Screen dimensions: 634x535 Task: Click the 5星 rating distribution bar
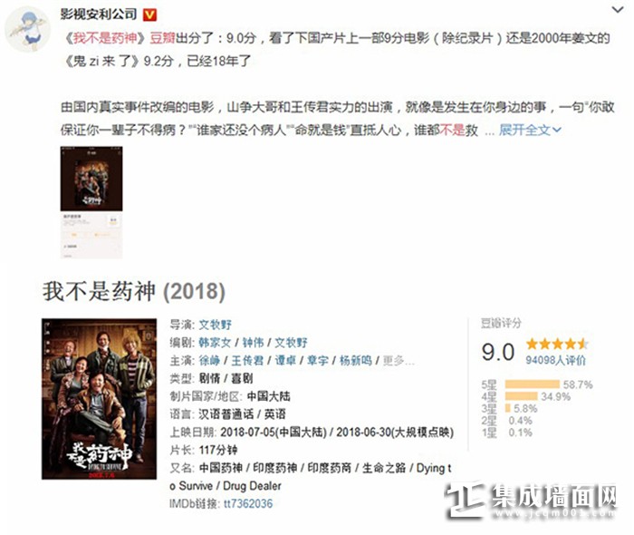pos(533,384)
